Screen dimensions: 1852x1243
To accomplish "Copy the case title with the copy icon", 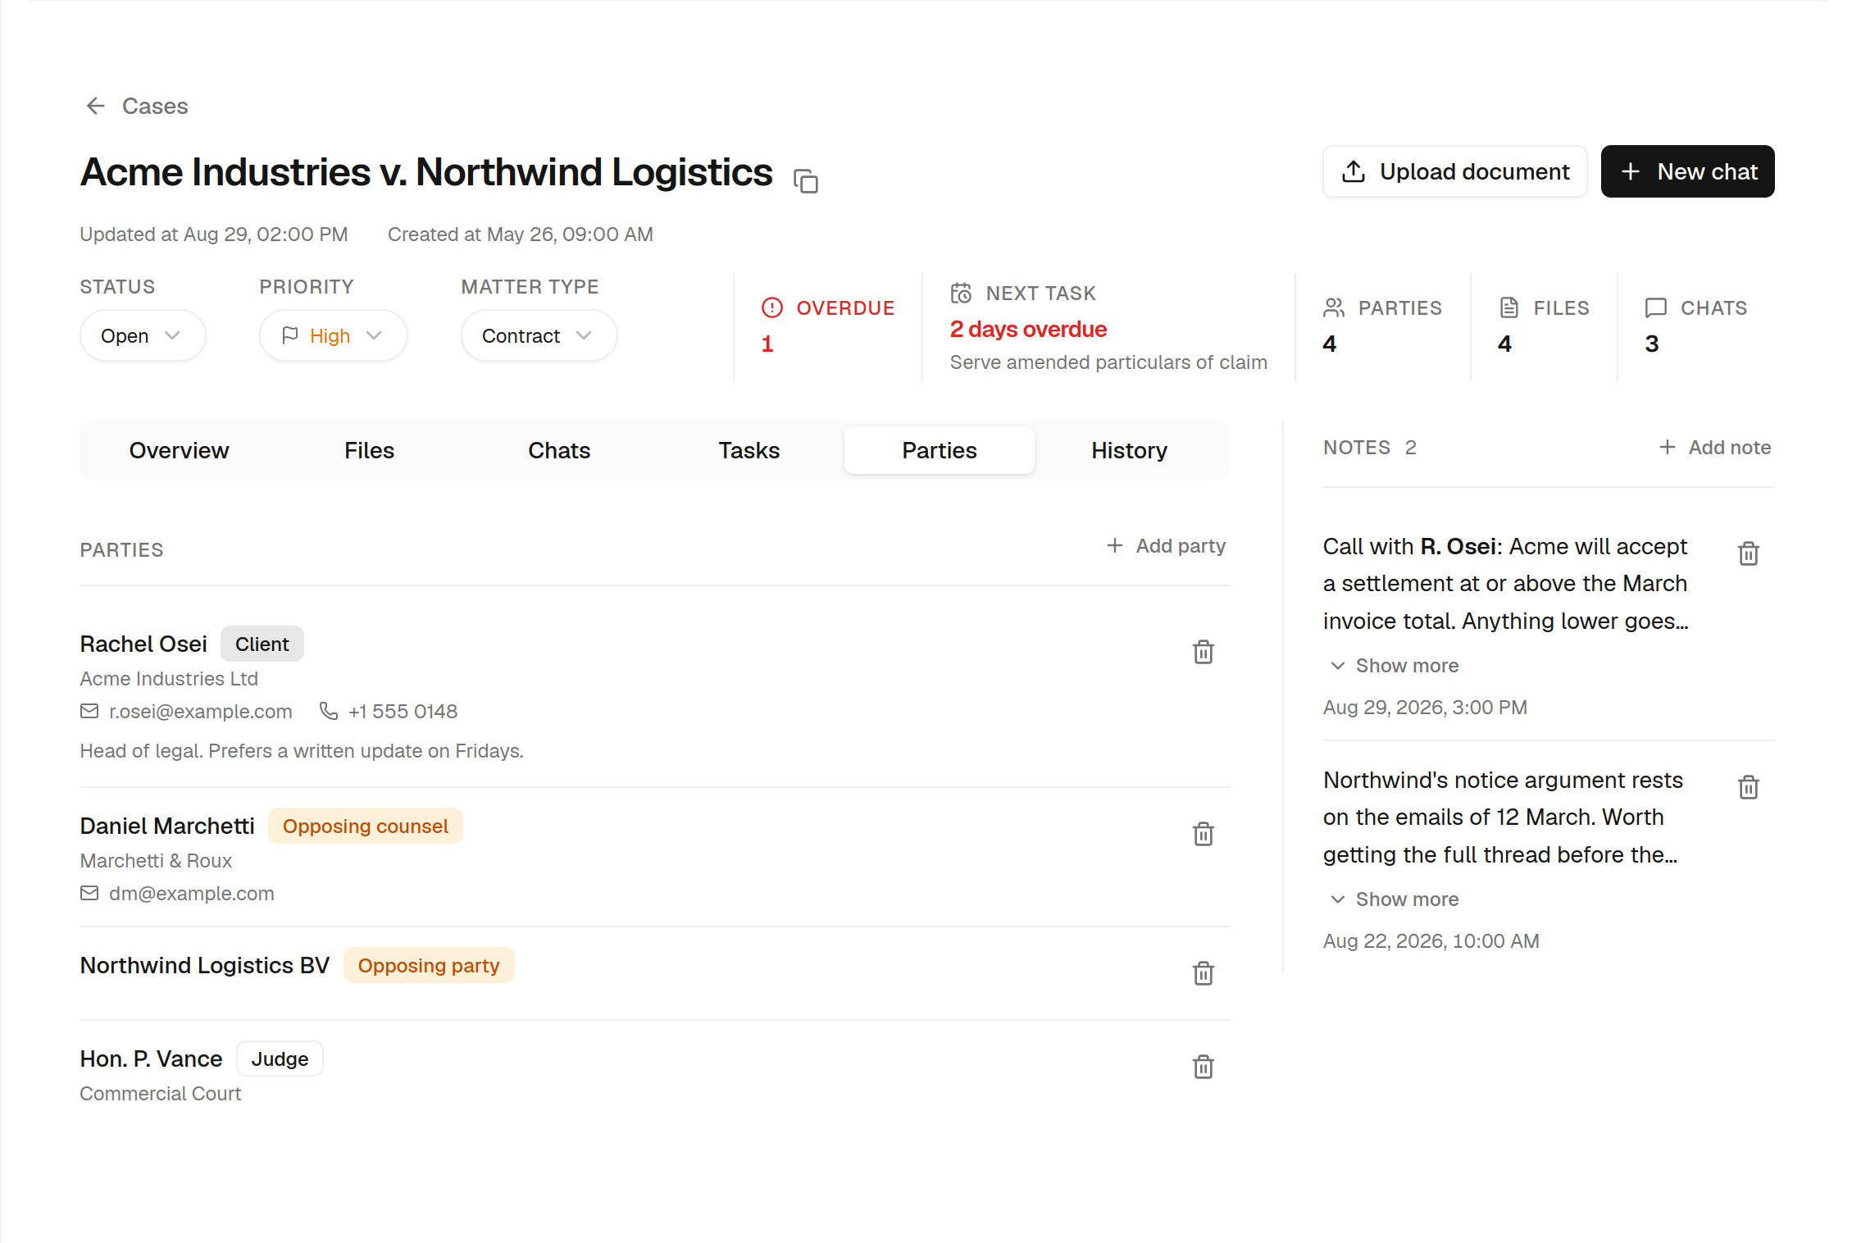I will [x=806, y=180].
